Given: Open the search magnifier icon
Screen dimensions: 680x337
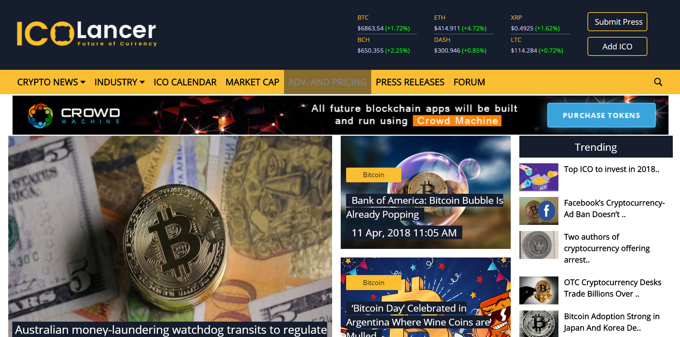Looking at the screenshot, I should pos(658,82).
